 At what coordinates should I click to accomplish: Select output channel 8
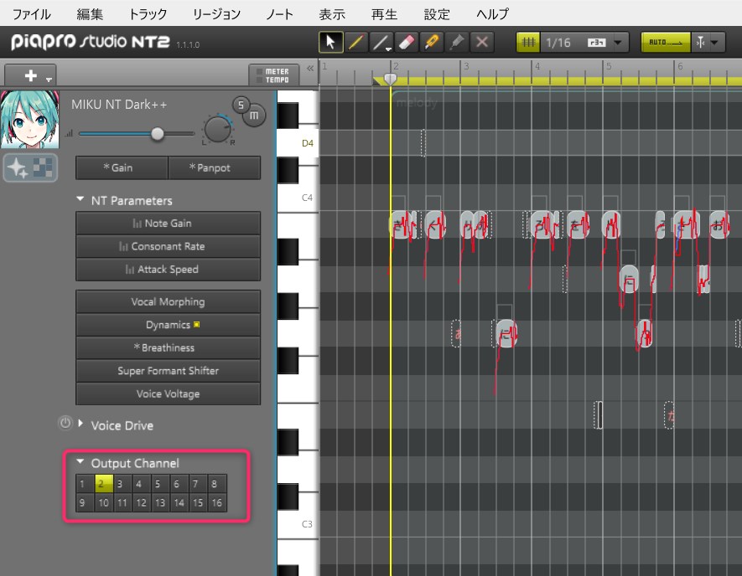(217, 484)
